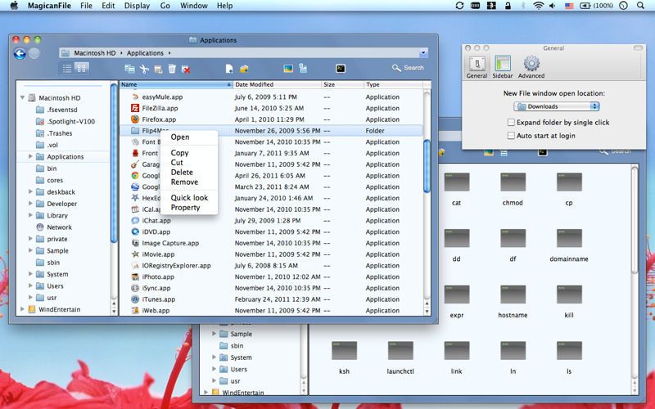Click the trash can toolbar icon

coord(171,69)
